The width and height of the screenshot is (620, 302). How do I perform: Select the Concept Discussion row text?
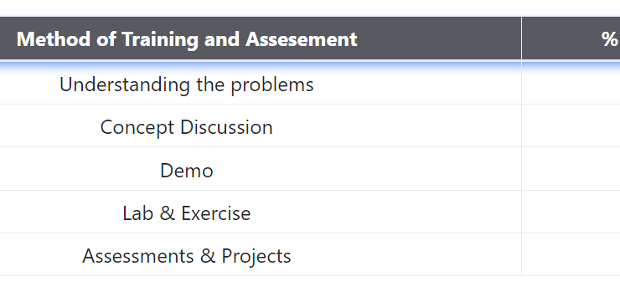187,127
